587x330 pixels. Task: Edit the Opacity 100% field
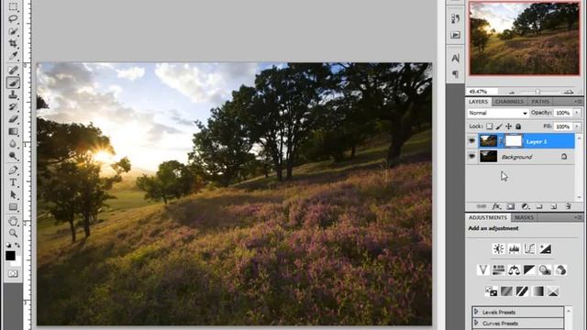point(562,113)
